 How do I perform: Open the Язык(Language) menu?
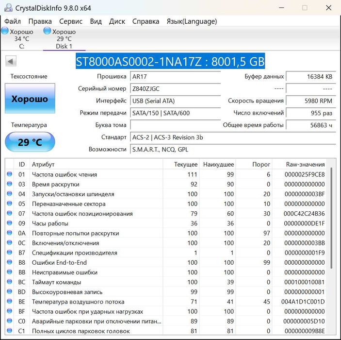(x=192, y=21)
